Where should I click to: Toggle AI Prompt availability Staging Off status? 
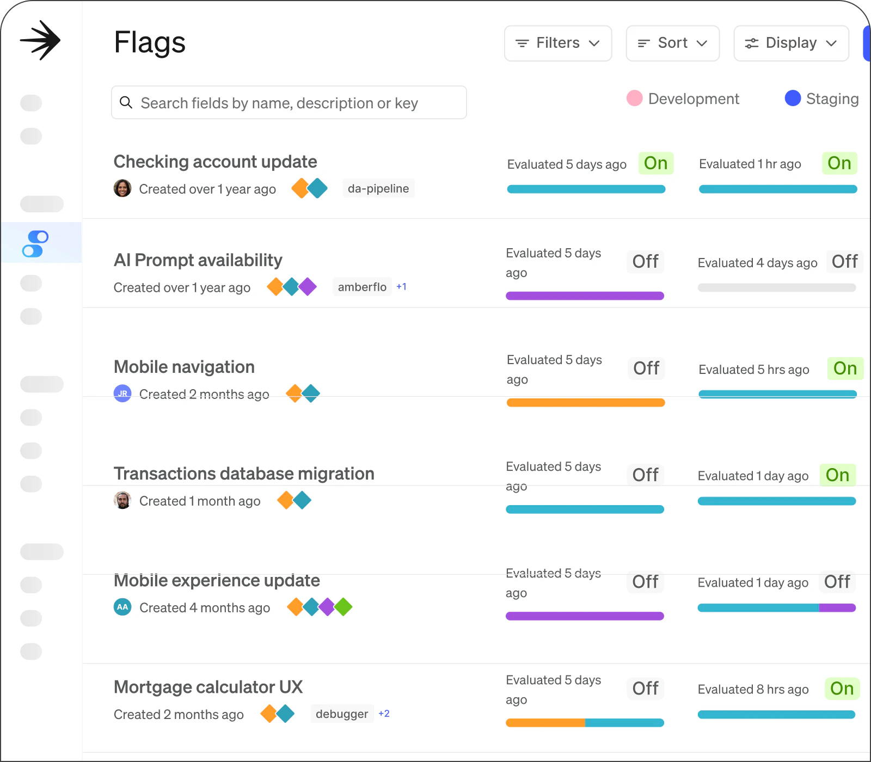[844, 262]
